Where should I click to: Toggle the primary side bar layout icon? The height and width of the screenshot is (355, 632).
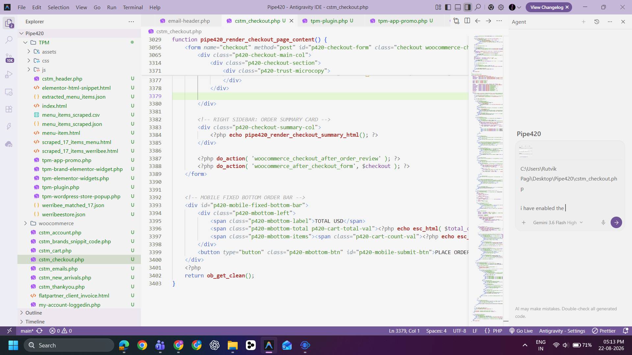tap(448, 7)
